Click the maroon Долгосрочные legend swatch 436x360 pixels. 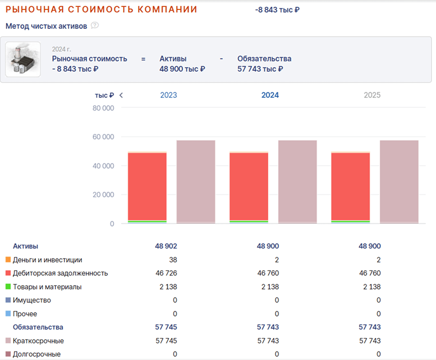coord(8,354)
